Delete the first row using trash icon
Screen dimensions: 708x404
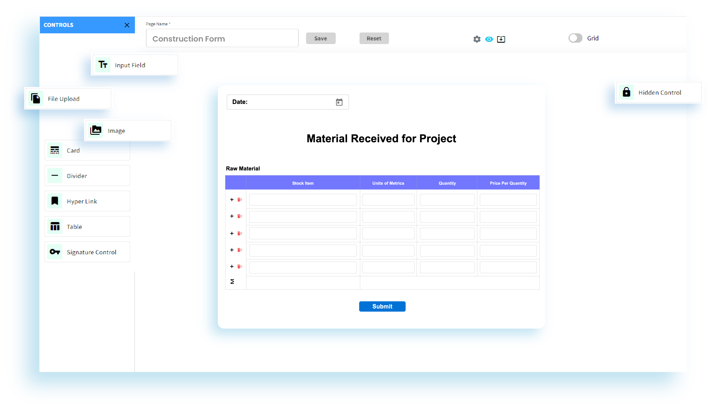point(240,199)
